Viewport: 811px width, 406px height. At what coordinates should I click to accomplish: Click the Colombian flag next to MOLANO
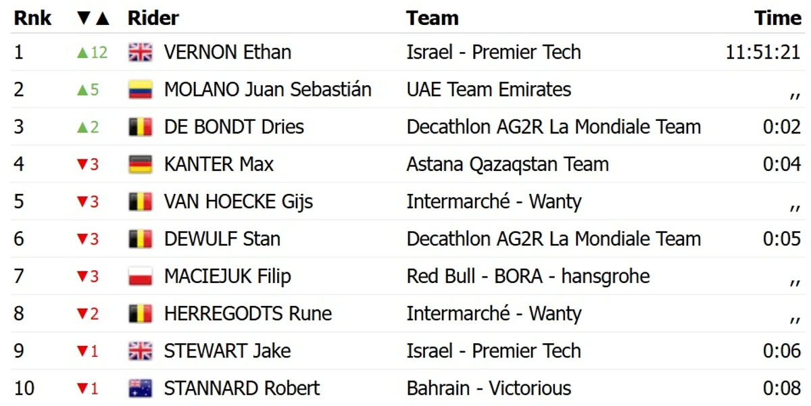[141, 90]
